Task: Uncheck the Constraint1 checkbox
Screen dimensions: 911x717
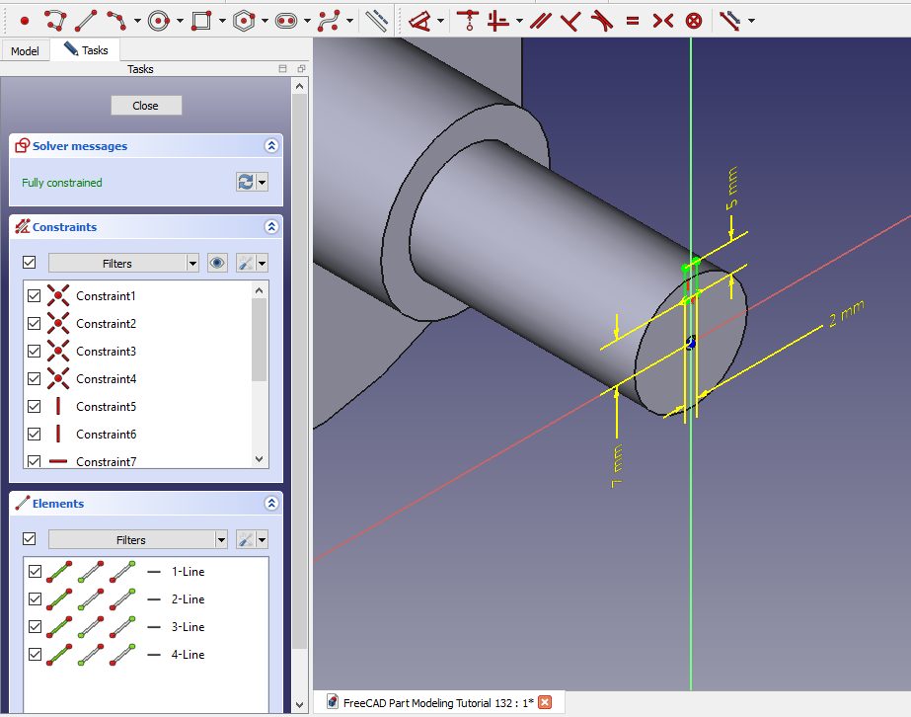Action: pos(35,296)
